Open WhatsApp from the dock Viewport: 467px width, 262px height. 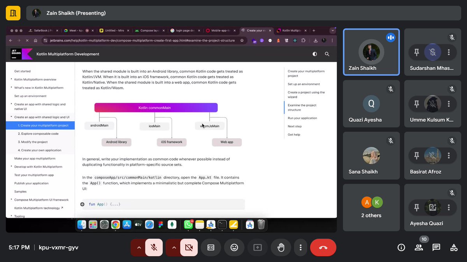188,224
